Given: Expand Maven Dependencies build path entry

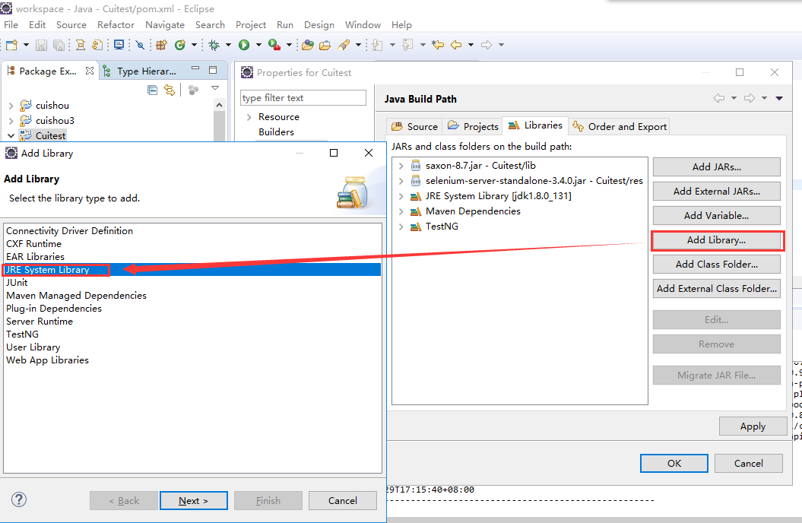Looking at the screenshot, I should pyautogui.click(x=401, y=211).
